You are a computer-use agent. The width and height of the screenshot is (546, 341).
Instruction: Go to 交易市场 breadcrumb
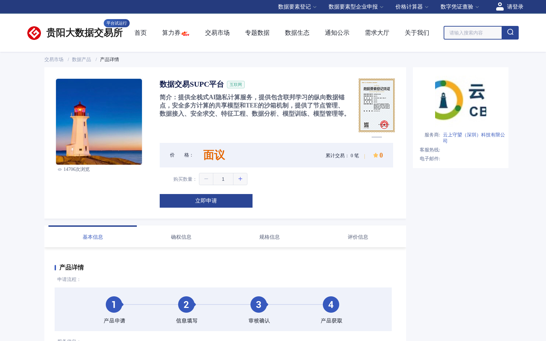point(54,59)
